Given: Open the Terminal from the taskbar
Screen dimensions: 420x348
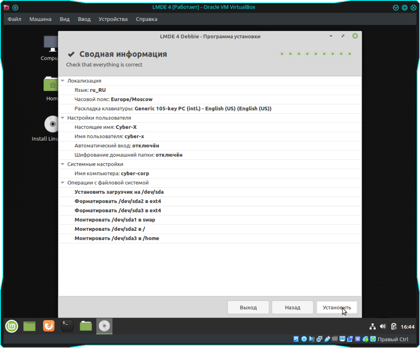Looking at the screenshot, I should click(x=67, y=326).
